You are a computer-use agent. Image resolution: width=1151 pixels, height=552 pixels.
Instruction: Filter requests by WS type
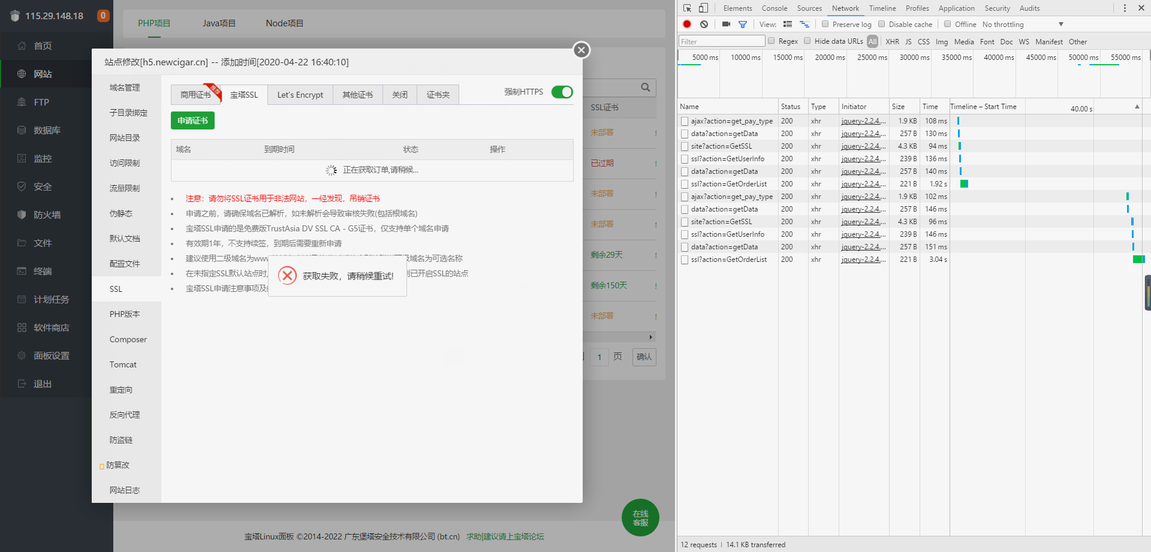point(1024,41)
